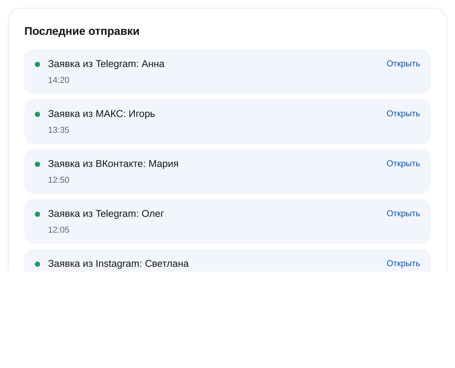Click the 14:20 timestamp
This screenshot has width=455, height=368.
[58, 80]
